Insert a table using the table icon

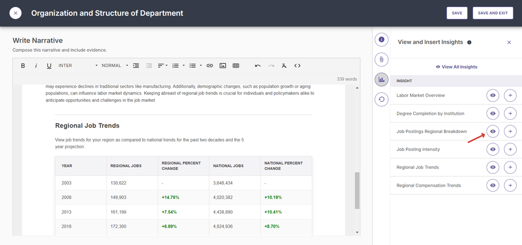(x=236, y=66)
